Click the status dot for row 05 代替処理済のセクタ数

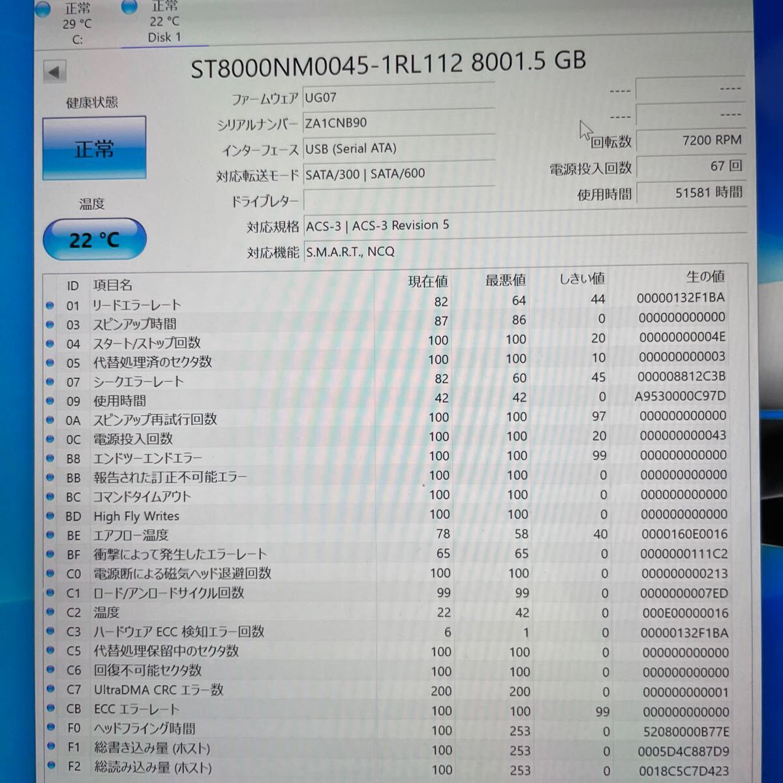50,362
